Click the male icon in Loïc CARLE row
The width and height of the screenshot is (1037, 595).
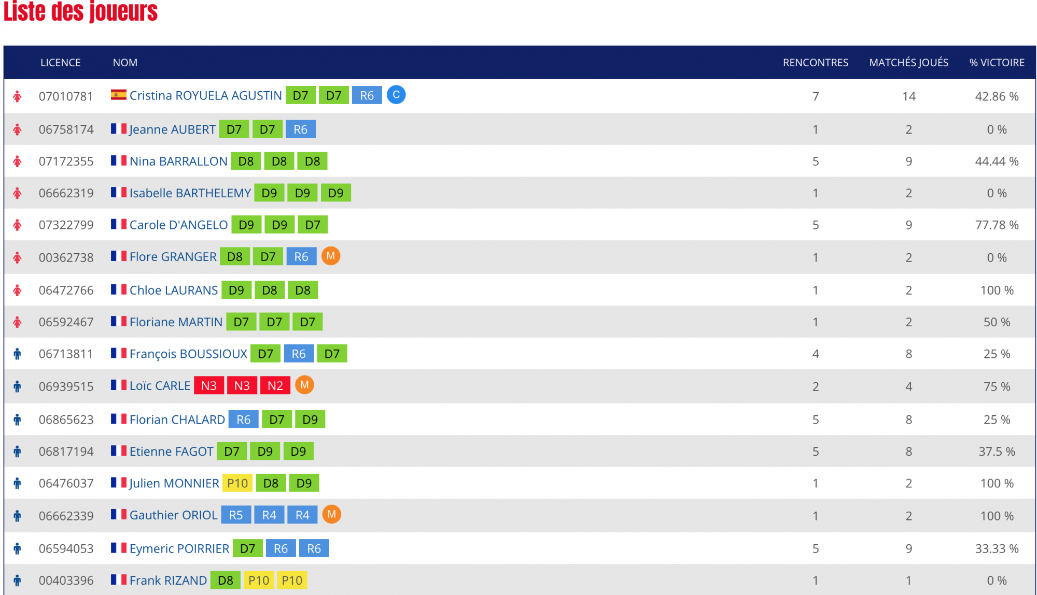tap(18, 387)
